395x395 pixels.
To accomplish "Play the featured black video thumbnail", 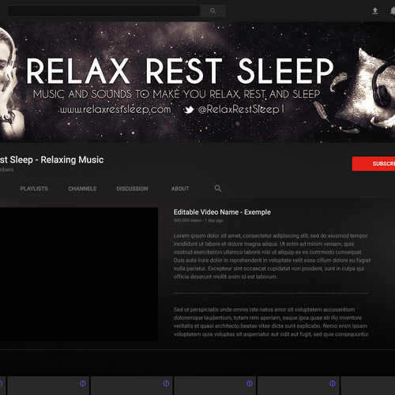I will pyautogui.click(x=79, y=274).
